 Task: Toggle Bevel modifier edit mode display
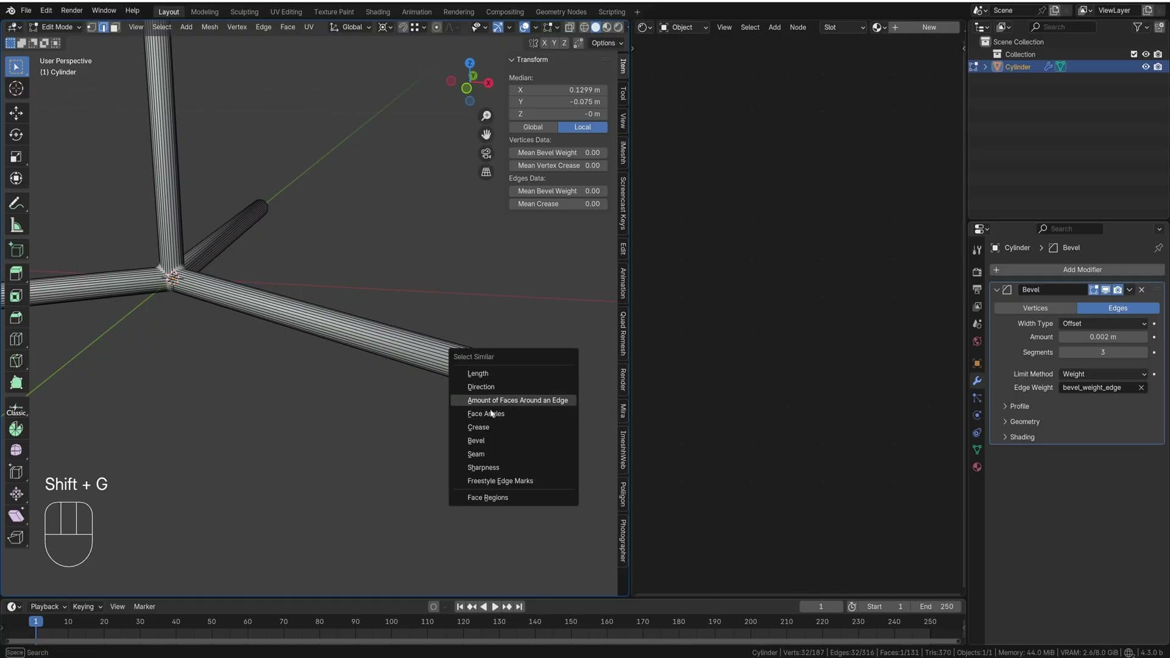pos(1094,290)
